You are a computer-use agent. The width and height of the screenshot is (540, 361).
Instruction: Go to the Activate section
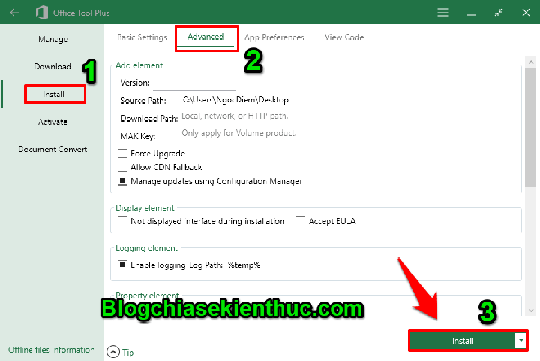(x=53, y=122)
